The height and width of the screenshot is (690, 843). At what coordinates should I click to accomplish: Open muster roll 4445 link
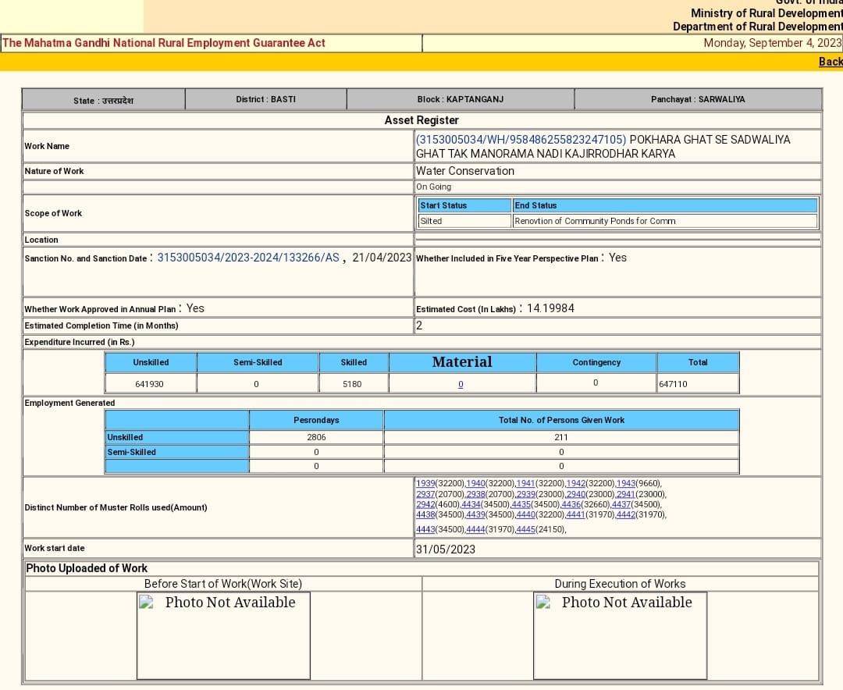526,530
